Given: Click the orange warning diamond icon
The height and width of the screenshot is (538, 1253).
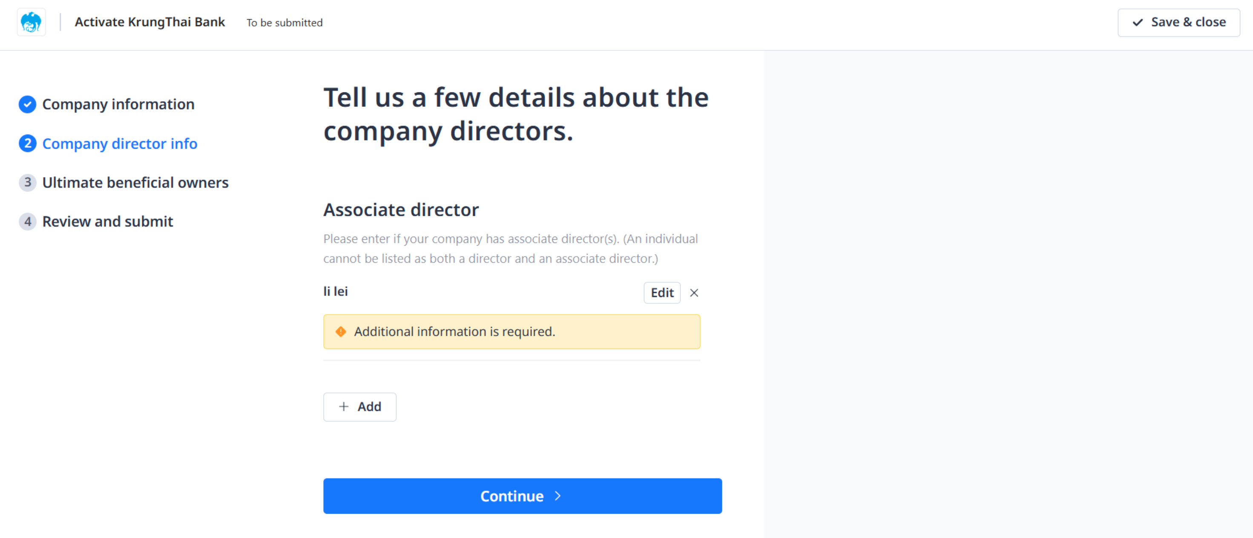Looking at the screenshot, I should coord(341,332).
